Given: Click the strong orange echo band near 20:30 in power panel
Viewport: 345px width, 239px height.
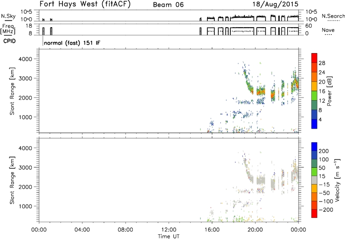Looking at the screenshot, I should coord(261,91).
